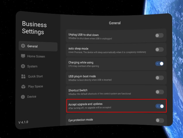Click the Quick Start grid icon
Image resolution: width=183 pixels, height=138 pixels.
click(x=23, y=76)
